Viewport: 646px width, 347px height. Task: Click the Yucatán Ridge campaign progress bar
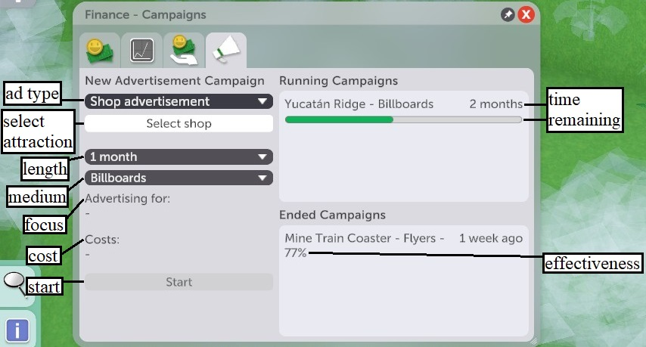403,119
